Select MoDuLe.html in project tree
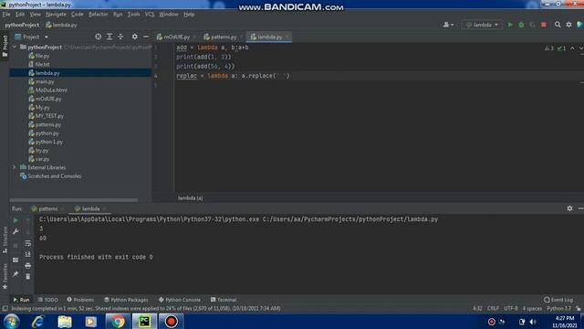Image resolution: width=584 pixels, height=329 pixels. pyautogui.click(x=51, y=90)
